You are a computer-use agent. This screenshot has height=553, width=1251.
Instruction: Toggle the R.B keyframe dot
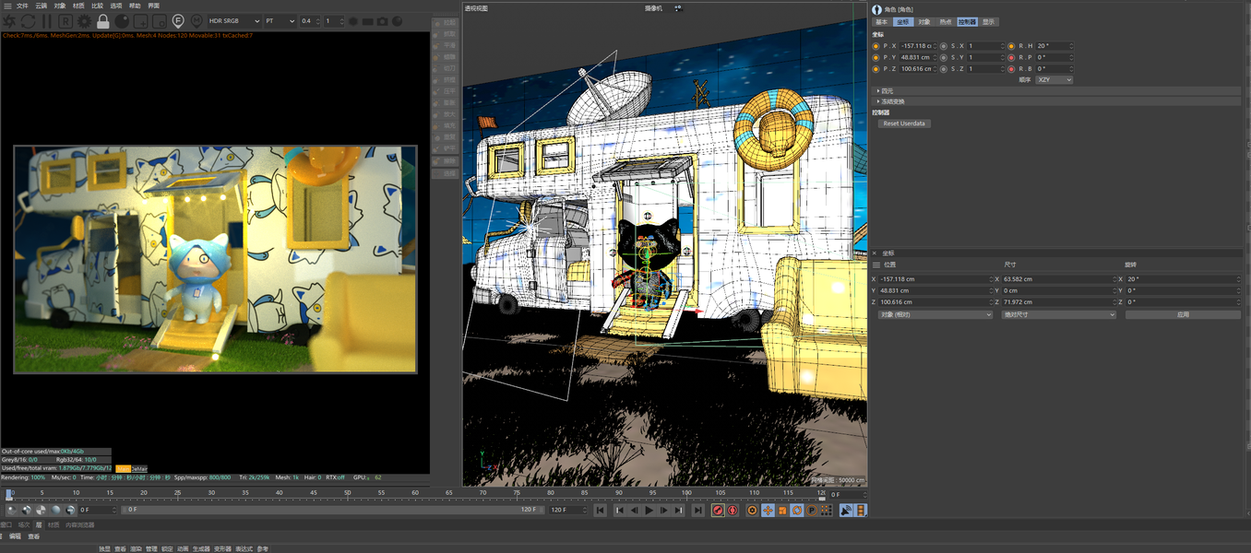[x=1011, y=68]
